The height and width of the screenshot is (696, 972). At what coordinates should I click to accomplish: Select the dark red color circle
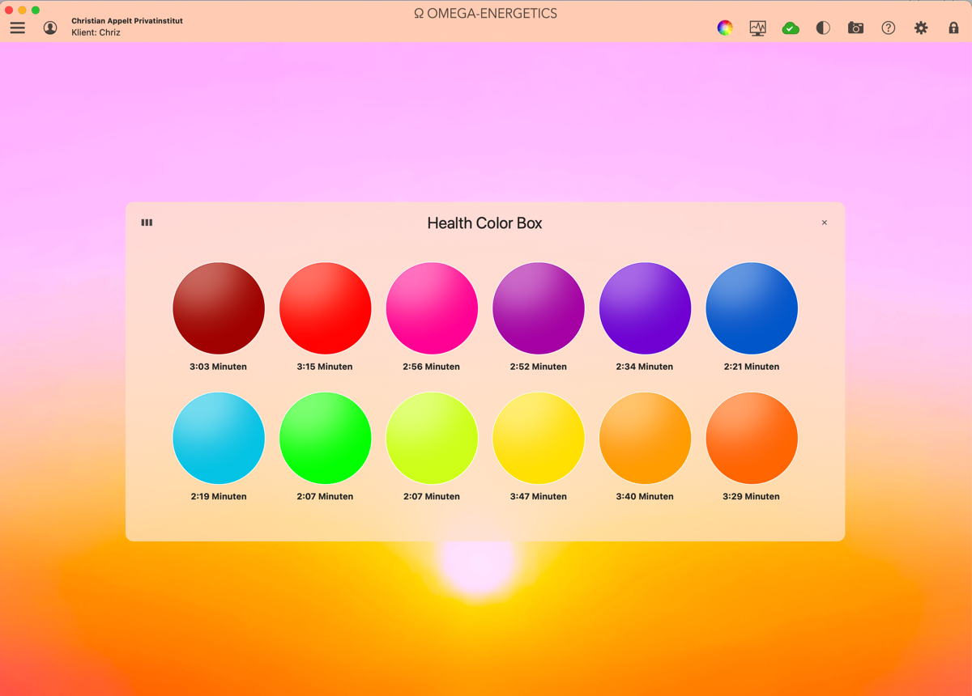coord(219,308)
